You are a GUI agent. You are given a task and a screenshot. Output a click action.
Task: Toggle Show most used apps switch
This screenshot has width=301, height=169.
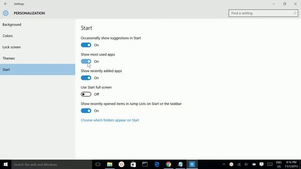tap(86, 61)
